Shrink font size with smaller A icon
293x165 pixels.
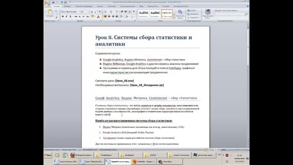[95, 12]
